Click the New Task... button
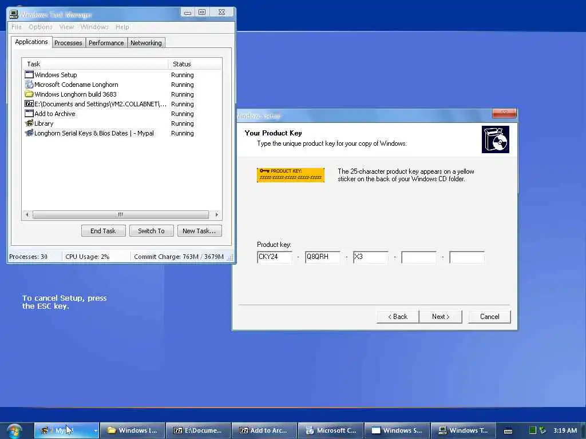Image resolution: width=586 pixels, height=439 pixels. point(199,231)
